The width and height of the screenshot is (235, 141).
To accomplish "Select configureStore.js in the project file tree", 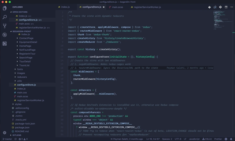I will pyautogui.click(x=26, y=85).
